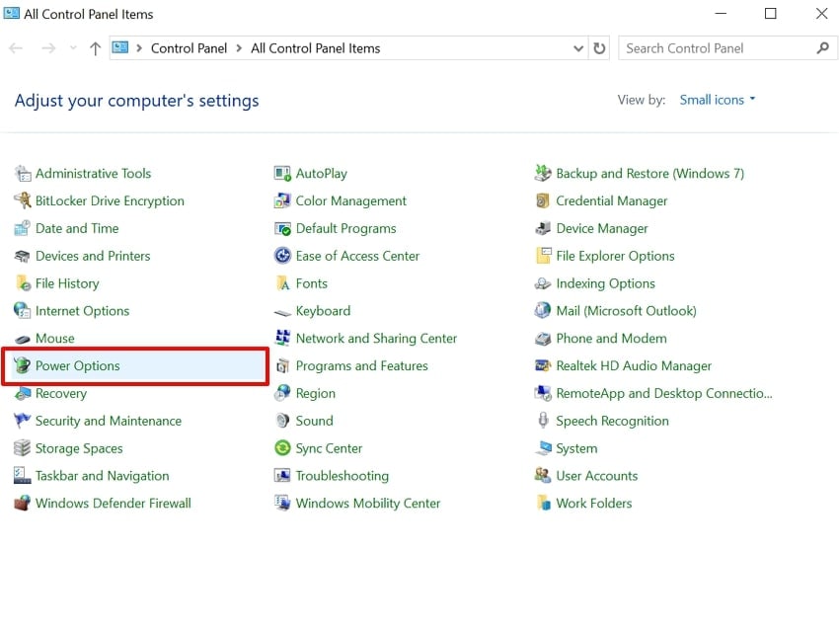Image resolution: width=839 pixels, height=630 pixels.
Task: Expand the address bar history dropdown
Action: (x=578, y=48)
